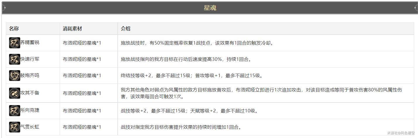
Task: Select the 鼓炮齐鸣 name text
Action: 30,75
